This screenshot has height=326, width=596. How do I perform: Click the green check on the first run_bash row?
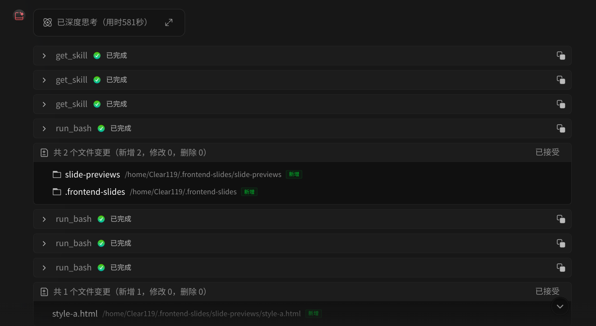click(101, 128)
